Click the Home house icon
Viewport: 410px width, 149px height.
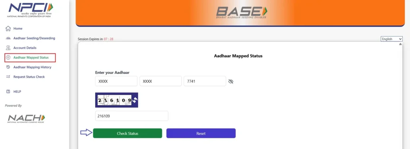click(8, 28)
